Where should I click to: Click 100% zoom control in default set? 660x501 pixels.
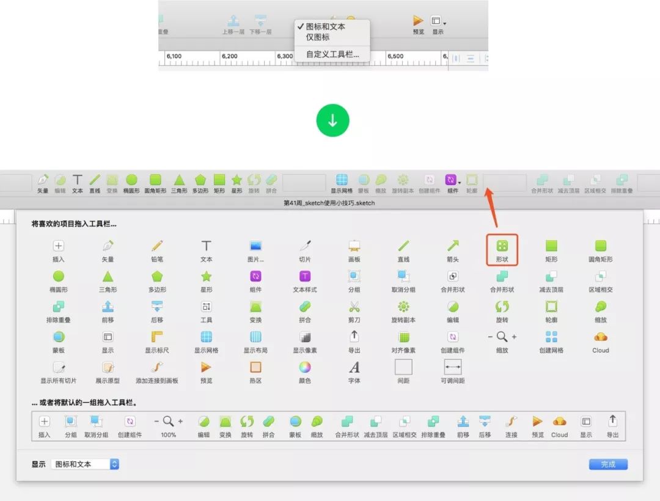169,426
